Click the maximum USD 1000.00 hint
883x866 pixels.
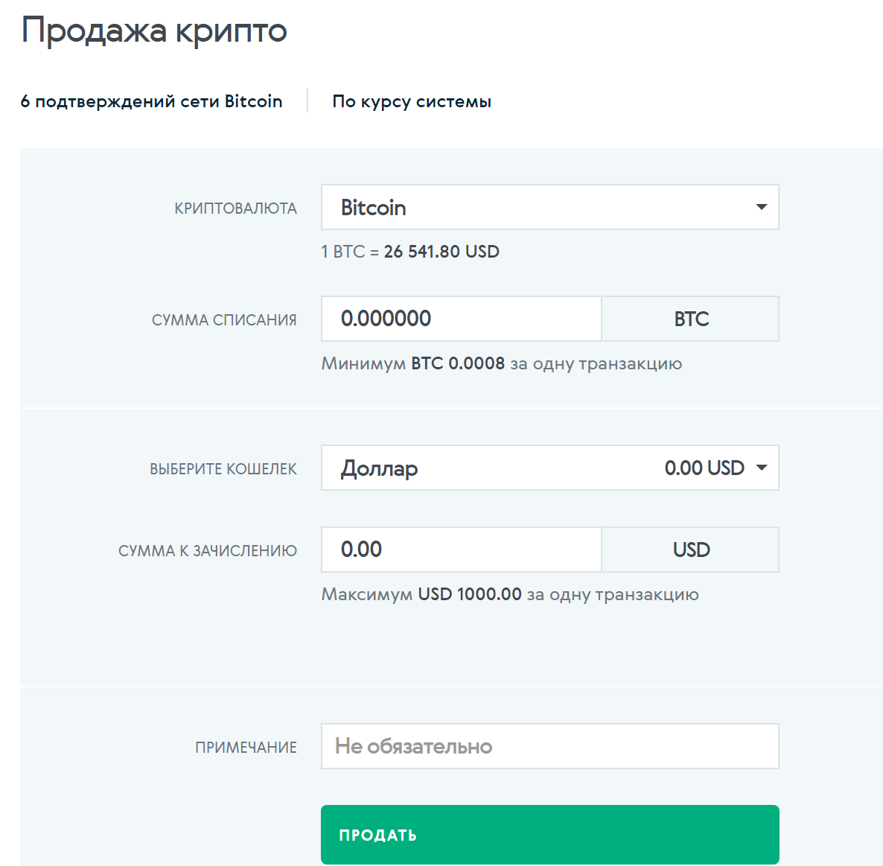[x=509, y=594]
